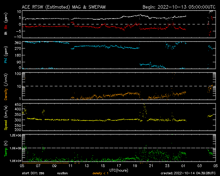The image size is (220, 176).
Task: Click the 17 hour tick label
Action: click(x=119, y=165)
